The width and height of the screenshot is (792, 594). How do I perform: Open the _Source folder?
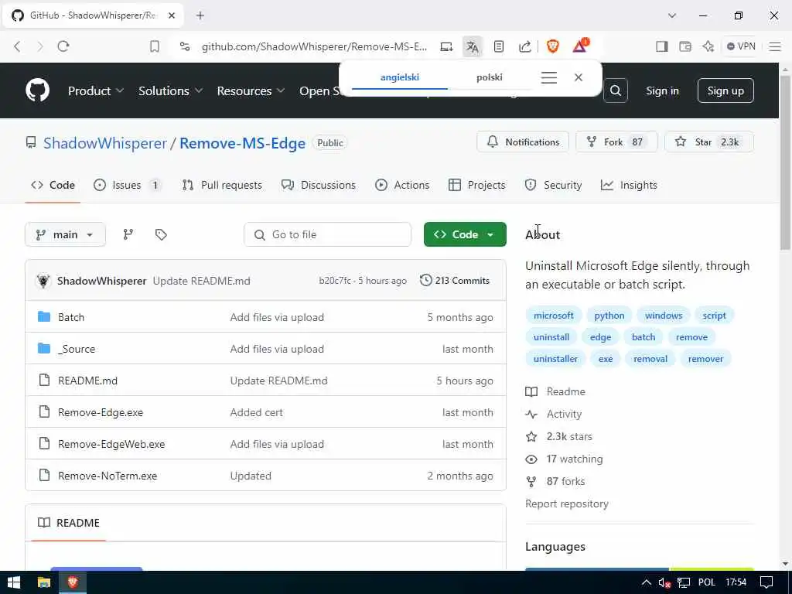click(x=77, y=349)
